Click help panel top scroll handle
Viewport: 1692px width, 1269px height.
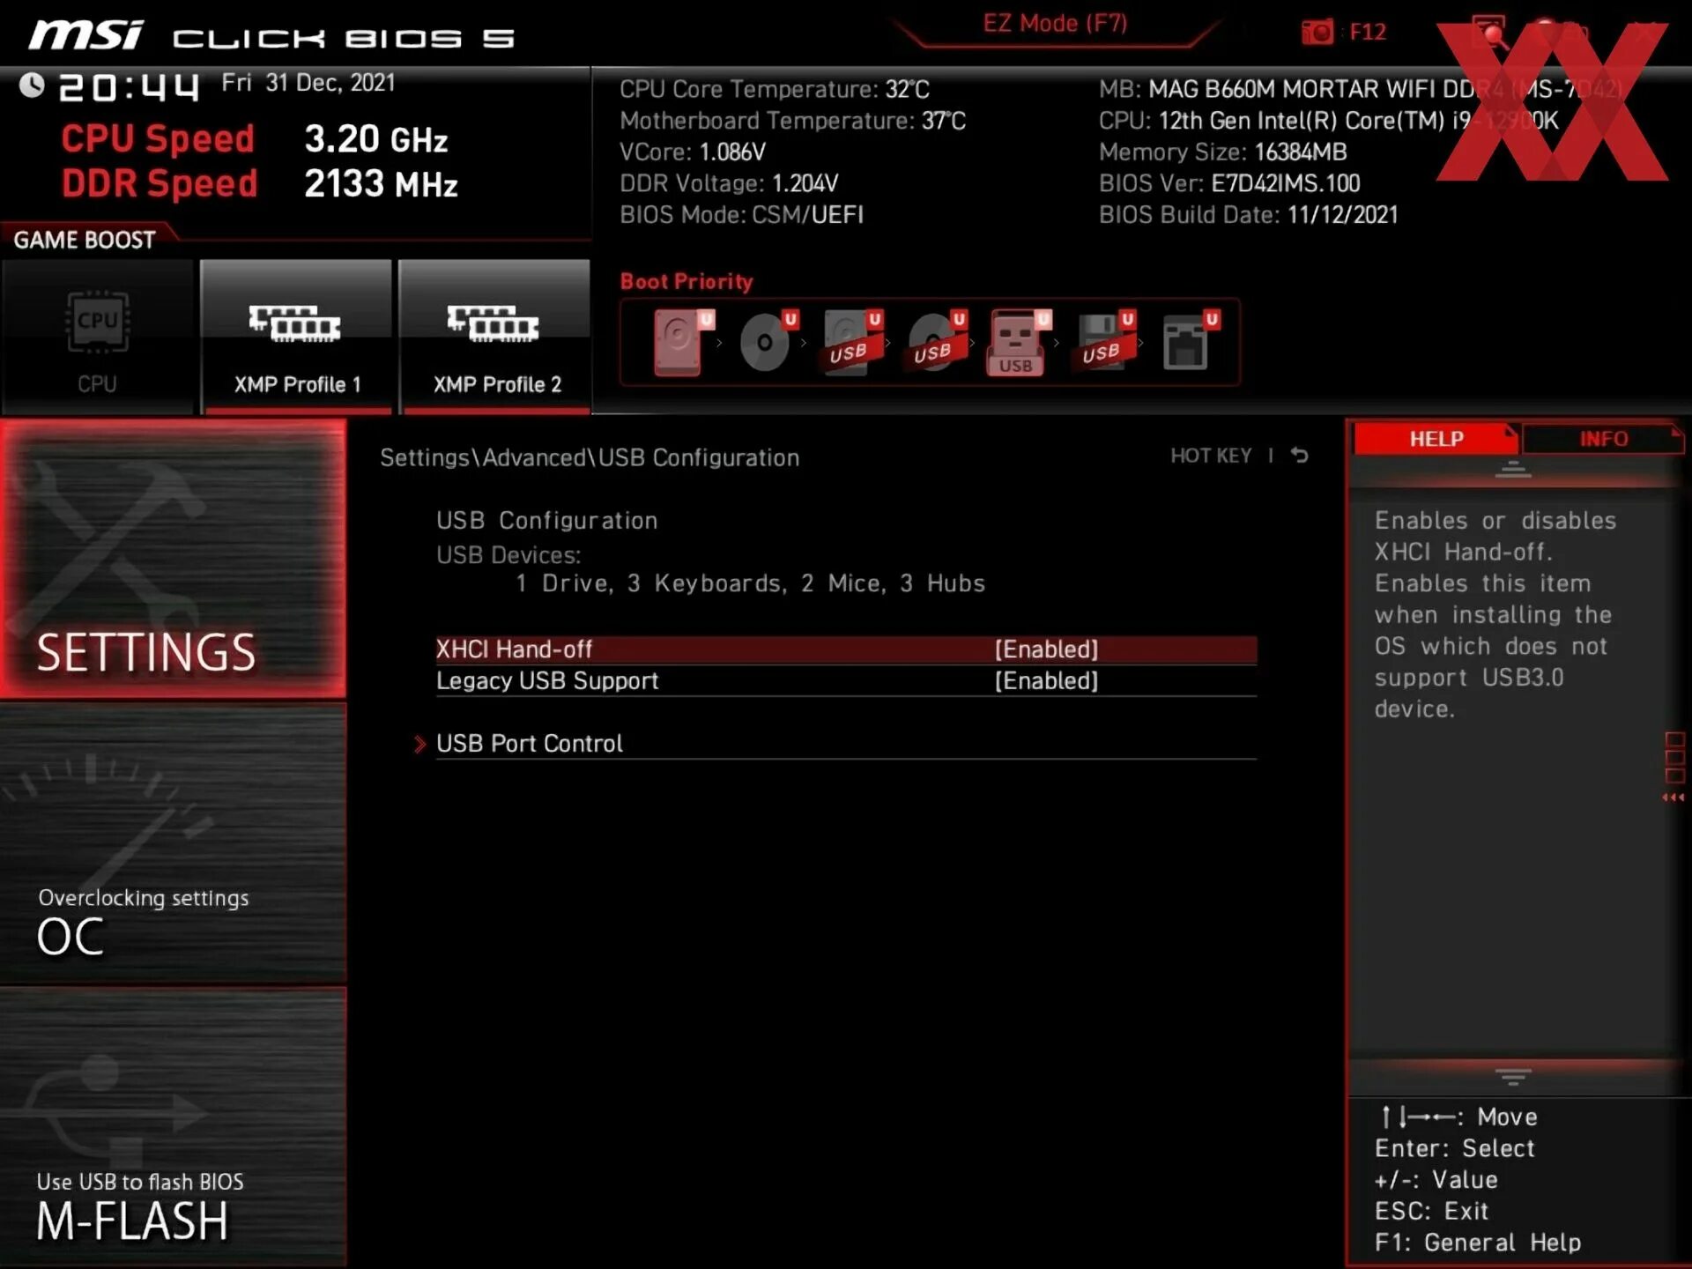pos(1513,469)
